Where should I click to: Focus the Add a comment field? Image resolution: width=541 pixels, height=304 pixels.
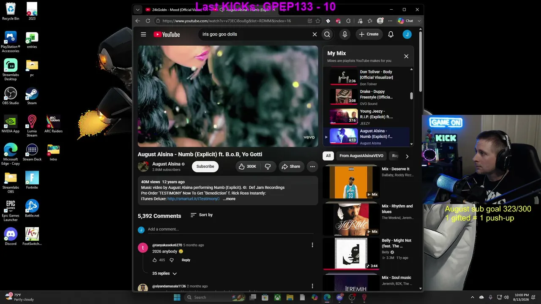[230, 229]
